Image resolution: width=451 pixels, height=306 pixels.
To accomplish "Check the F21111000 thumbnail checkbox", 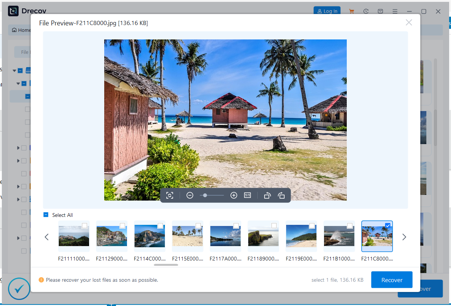I will click(84, 225).
